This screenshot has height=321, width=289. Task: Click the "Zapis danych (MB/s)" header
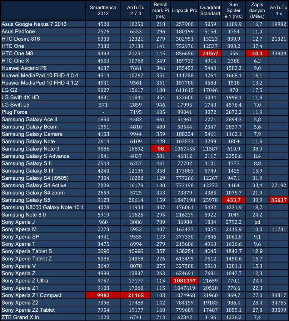pyautogui.click(x=257, y=10)
